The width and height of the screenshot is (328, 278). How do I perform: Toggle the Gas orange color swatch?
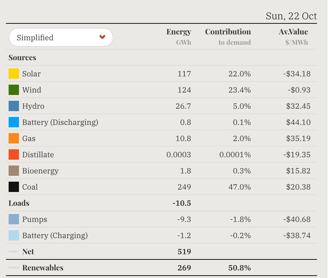(x=14, y=138)
